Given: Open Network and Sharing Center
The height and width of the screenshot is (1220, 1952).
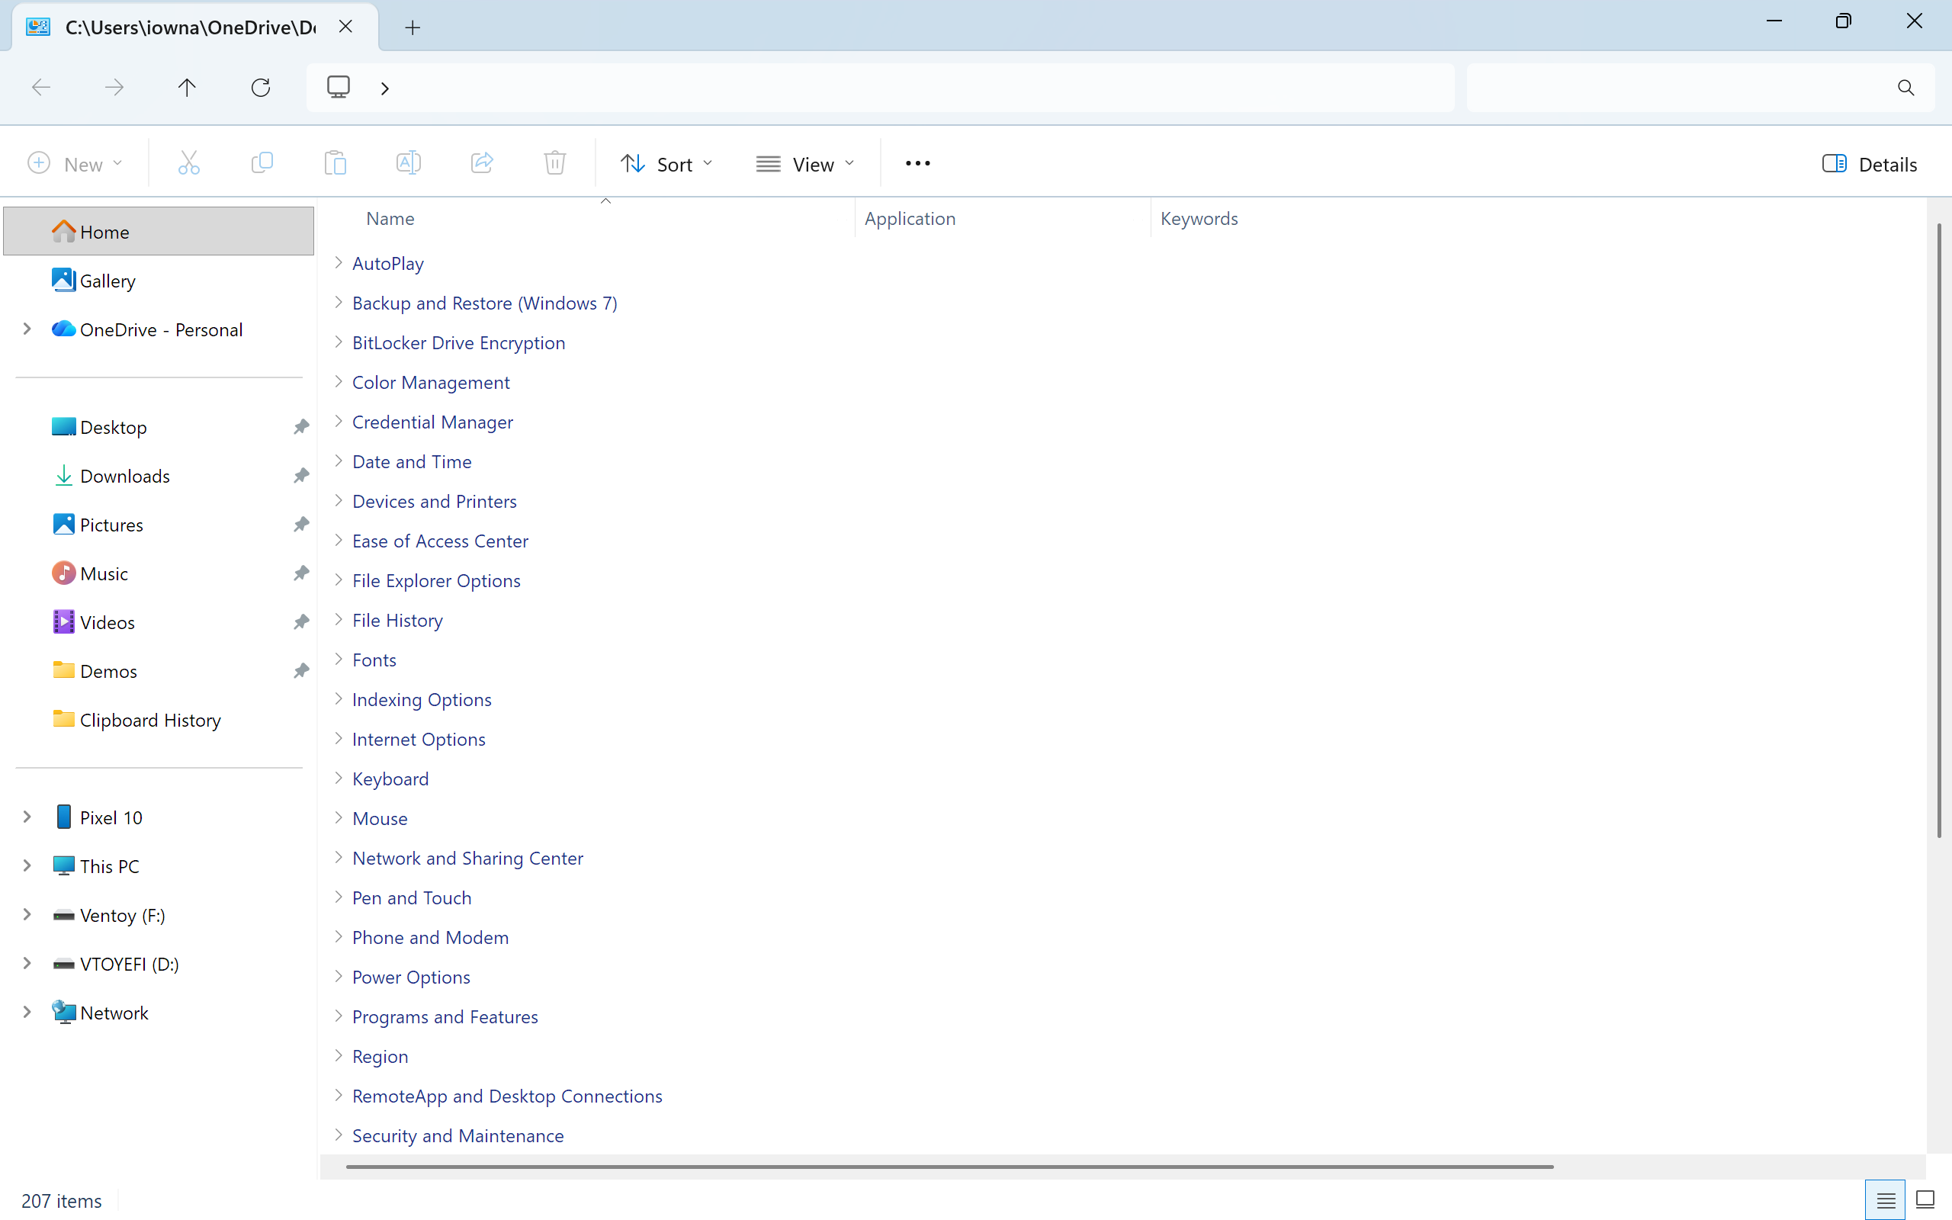Looking at the screenshot, I should click(x=467, y=859).
